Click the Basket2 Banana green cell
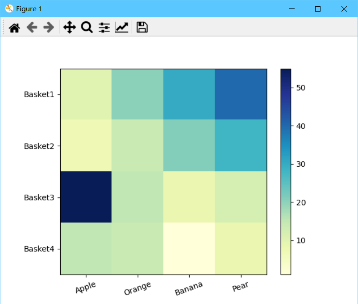358x304 pixels. coord(189,145)
